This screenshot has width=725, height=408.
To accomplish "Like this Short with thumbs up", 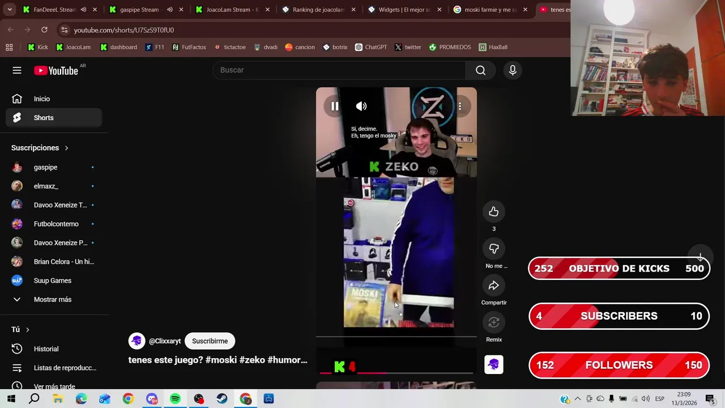I will pyautogui.click(x=494, y=211).
